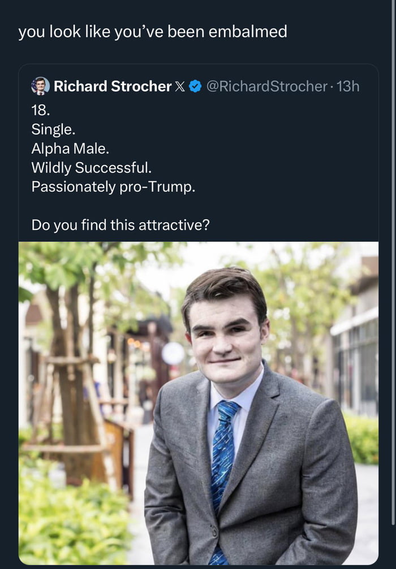Screen dimensions: 396x569
Task: Click the 'Wildly Successful.' line
Action: 91,168
